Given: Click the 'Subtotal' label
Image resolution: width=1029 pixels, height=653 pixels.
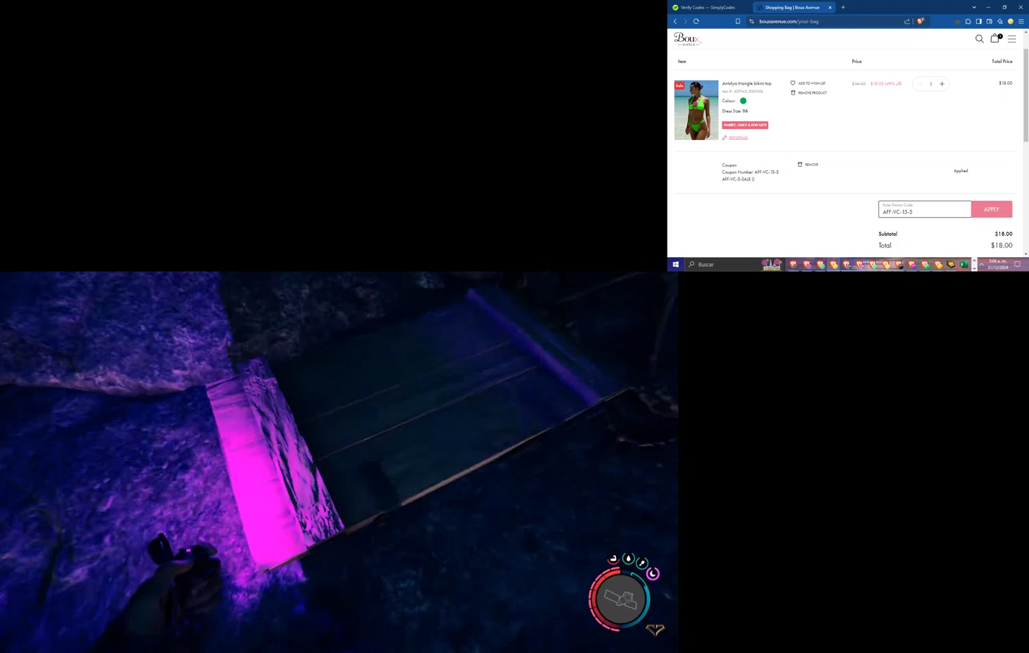Looking at the screenshot, I should point(888,234).
